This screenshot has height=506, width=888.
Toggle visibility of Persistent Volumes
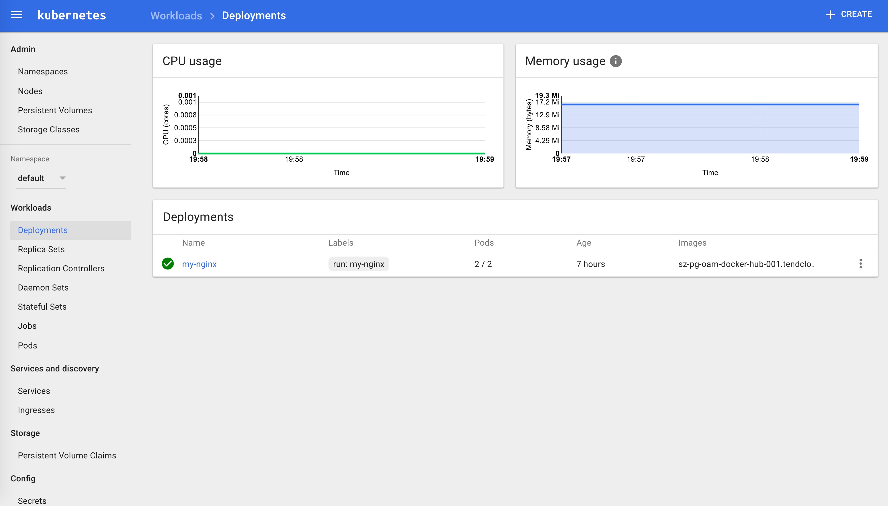55,110
